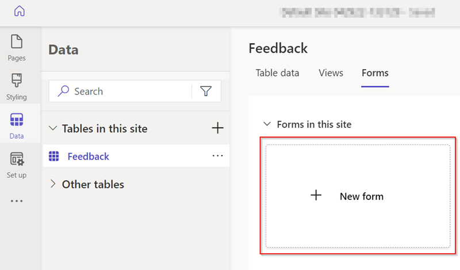Add a new table with plus icon

[x=217, y=128]
